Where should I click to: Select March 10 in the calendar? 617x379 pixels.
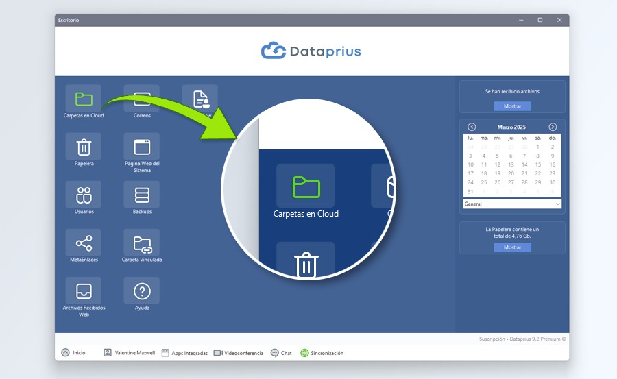470,164
